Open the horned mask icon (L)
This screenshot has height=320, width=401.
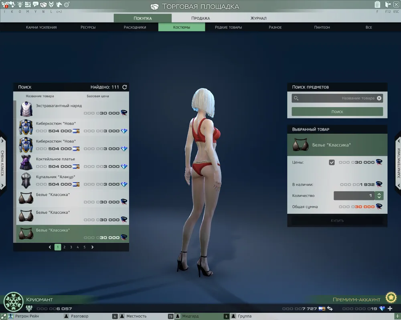51,4
